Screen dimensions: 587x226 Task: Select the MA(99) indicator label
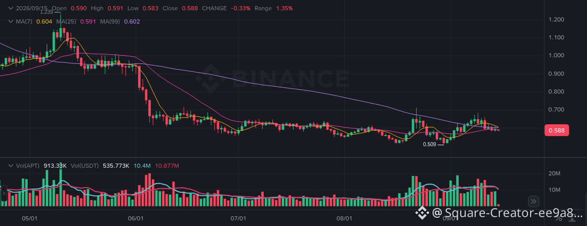point(110,21)
